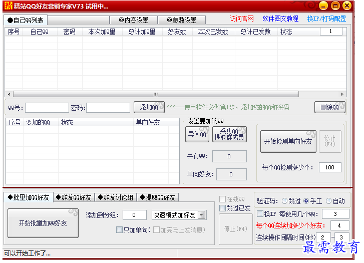The width and height of the screenshot is (364, 263).
Task: Open the 快速模式加好友 dropdown
Action: (202, 215)
